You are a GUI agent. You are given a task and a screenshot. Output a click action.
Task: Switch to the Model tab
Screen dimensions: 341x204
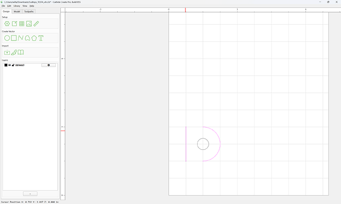tap(17, 11)
